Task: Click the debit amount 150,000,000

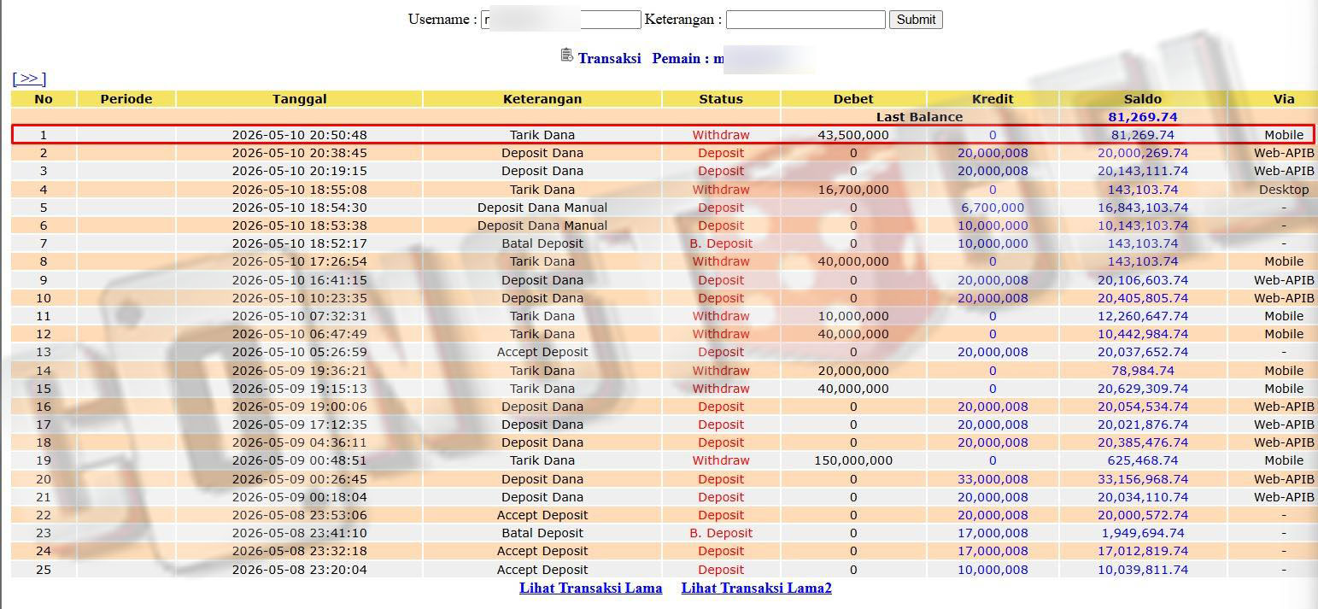Action: coord(853,460)
